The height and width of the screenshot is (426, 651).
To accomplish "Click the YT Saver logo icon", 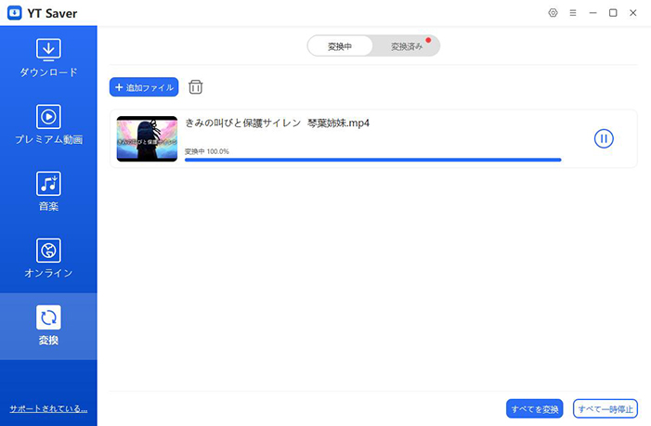I will [x=15, y=13].
